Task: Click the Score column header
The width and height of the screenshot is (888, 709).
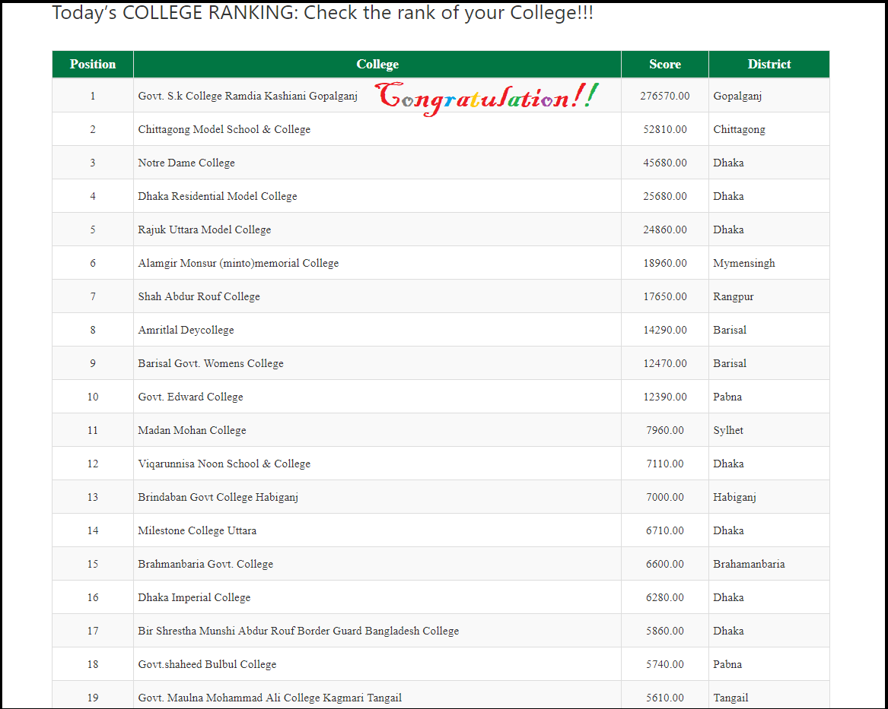Action: tap(665, 64)
